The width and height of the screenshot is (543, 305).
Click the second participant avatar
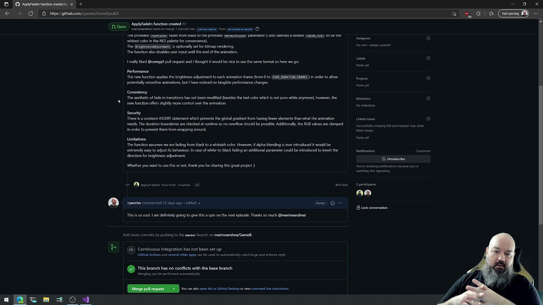pyautogui.click(x=368, y=193)
